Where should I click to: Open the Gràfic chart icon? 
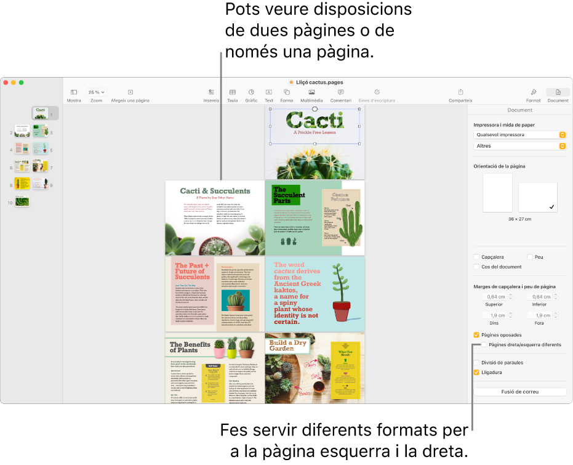tap(251, 92)
